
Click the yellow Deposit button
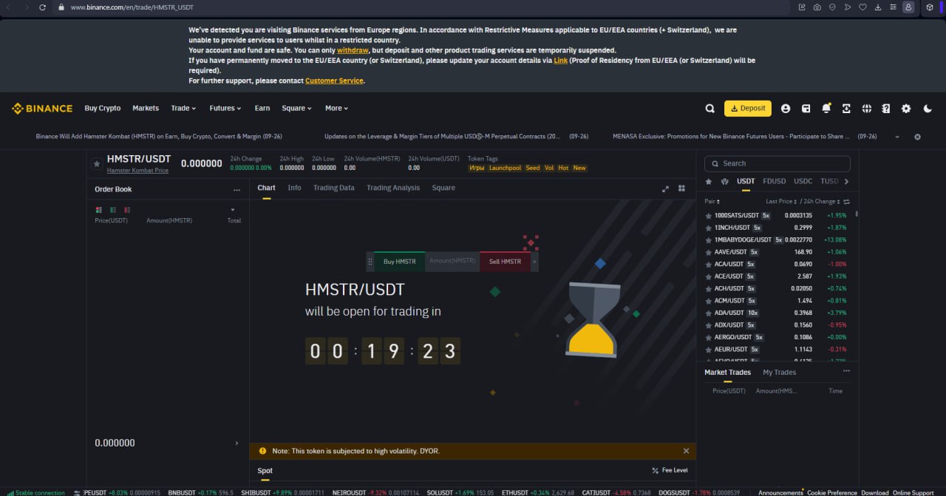[748, 109]
